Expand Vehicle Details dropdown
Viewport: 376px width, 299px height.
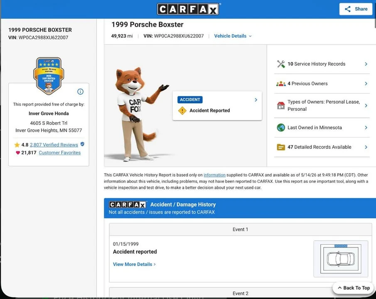tap(233, 36)
